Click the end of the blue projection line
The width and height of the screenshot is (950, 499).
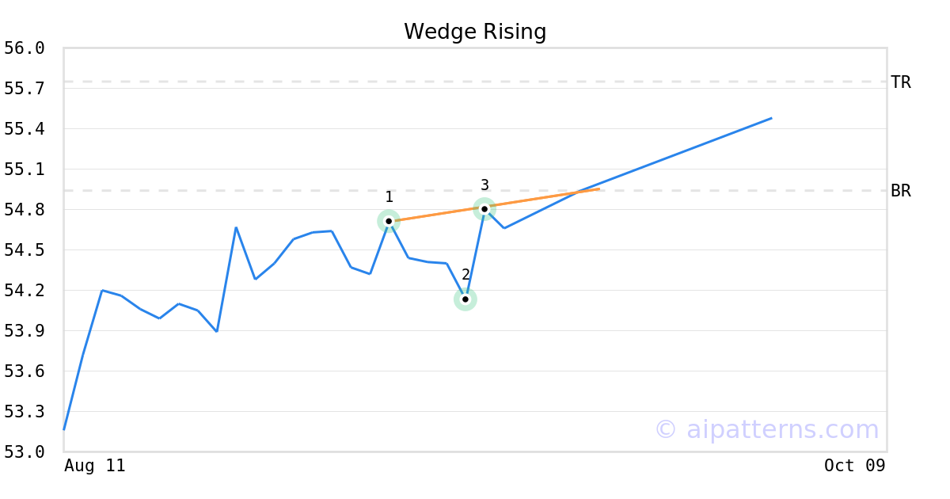pyautogui.click(x=771, y=118)
